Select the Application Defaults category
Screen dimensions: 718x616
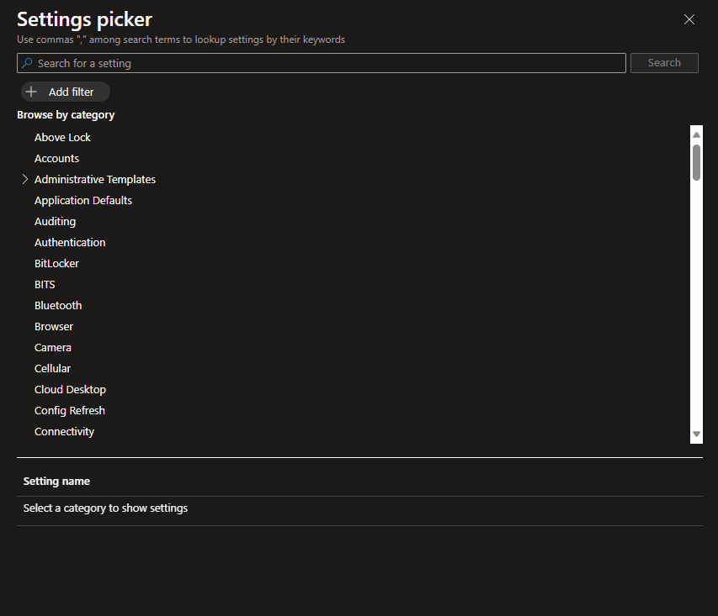(83, 200)
